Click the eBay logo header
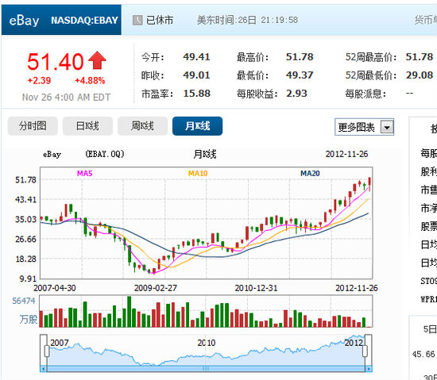The width and height of the screenshot is (437, 380). point(25,21)
